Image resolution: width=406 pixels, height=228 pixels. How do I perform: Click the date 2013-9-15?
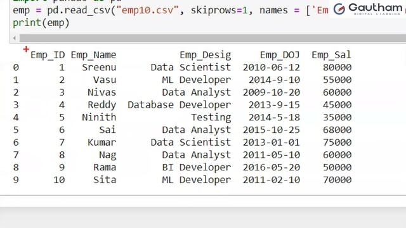pyautogui.click(x=274, y=104)
